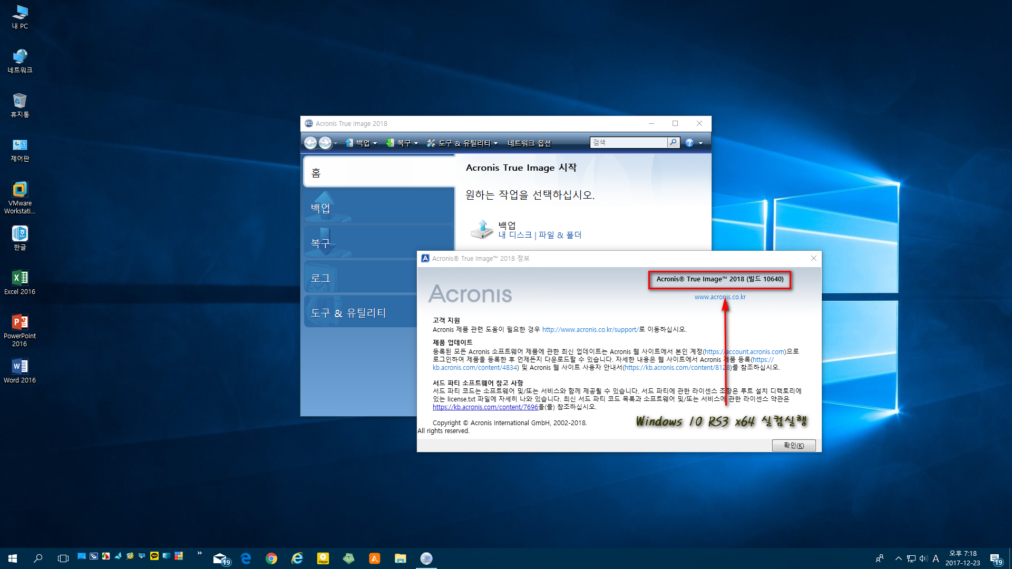Expand the help dropdown arrow
This screenshot has width=1012, height=569.
point(700,143)
